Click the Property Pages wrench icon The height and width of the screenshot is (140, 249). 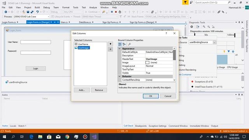[130, 44]
